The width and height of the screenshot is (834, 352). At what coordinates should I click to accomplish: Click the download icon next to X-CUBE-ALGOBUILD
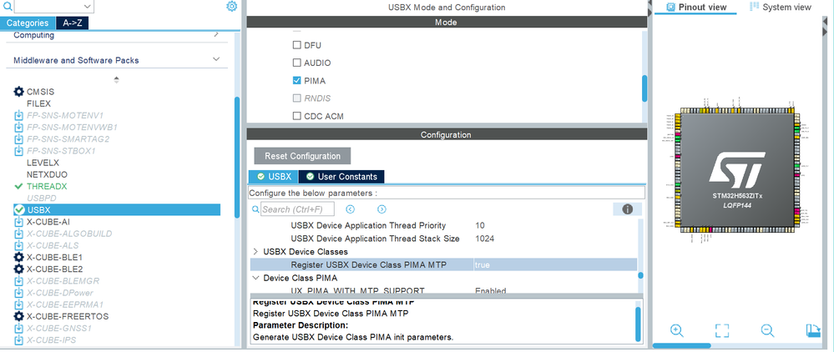[18, 234]
